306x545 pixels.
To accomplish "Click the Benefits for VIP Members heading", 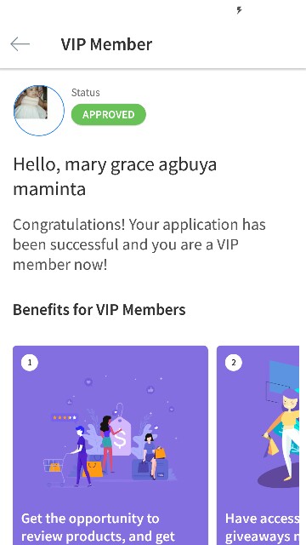I will click(x=99, y=309).
